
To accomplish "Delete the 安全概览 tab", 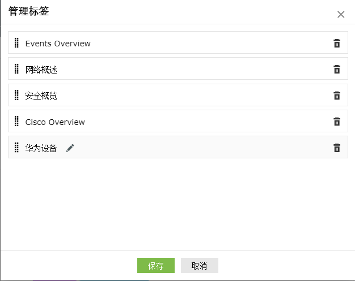I will pos(337,96).
